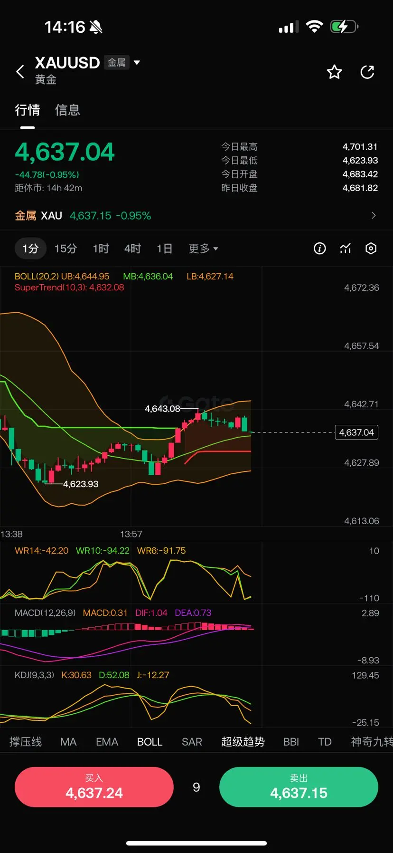The image size is (393, 853).
Task: Switch to the 信息 tab
Action: pyautogui.click(x=67, y=110)
